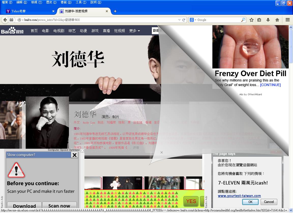Open the 动漫 section

(x=83, y=31)
